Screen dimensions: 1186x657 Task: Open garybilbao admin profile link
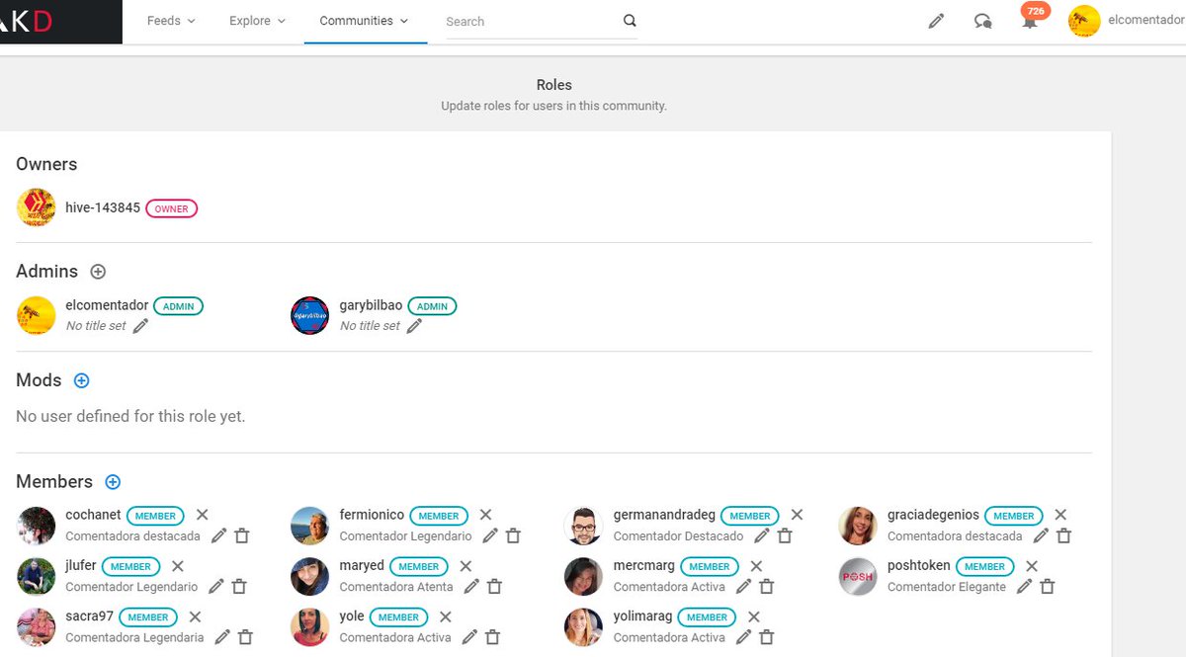pyautogui.click(x=371, y=305)
